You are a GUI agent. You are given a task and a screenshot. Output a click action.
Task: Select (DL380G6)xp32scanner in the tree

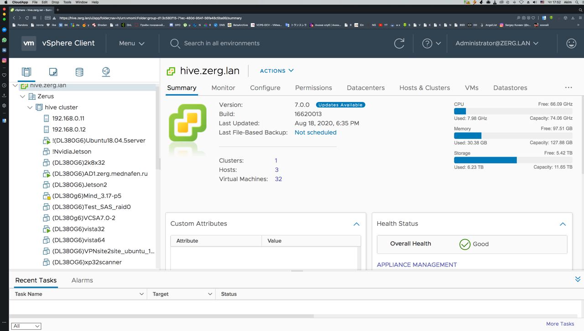pos(87,262)
